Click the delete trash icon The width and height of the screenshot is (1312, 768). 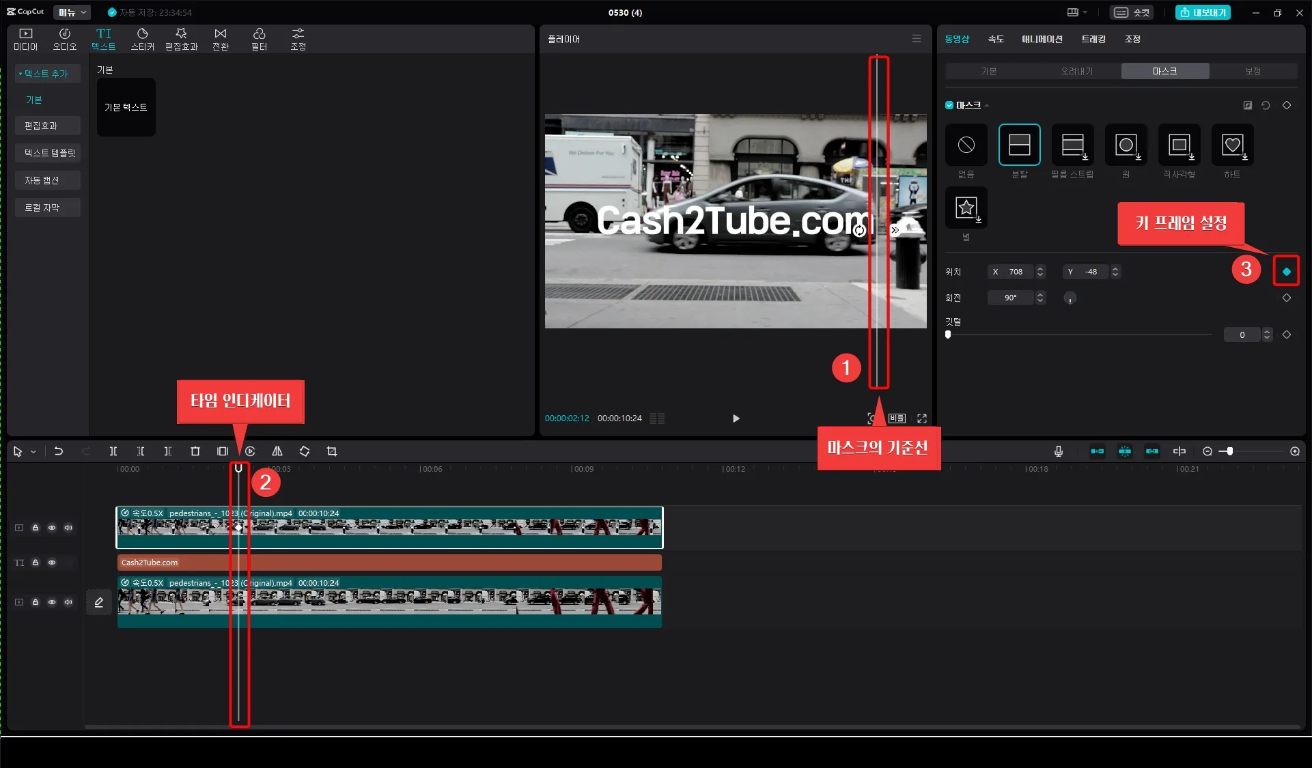[195, 451]
